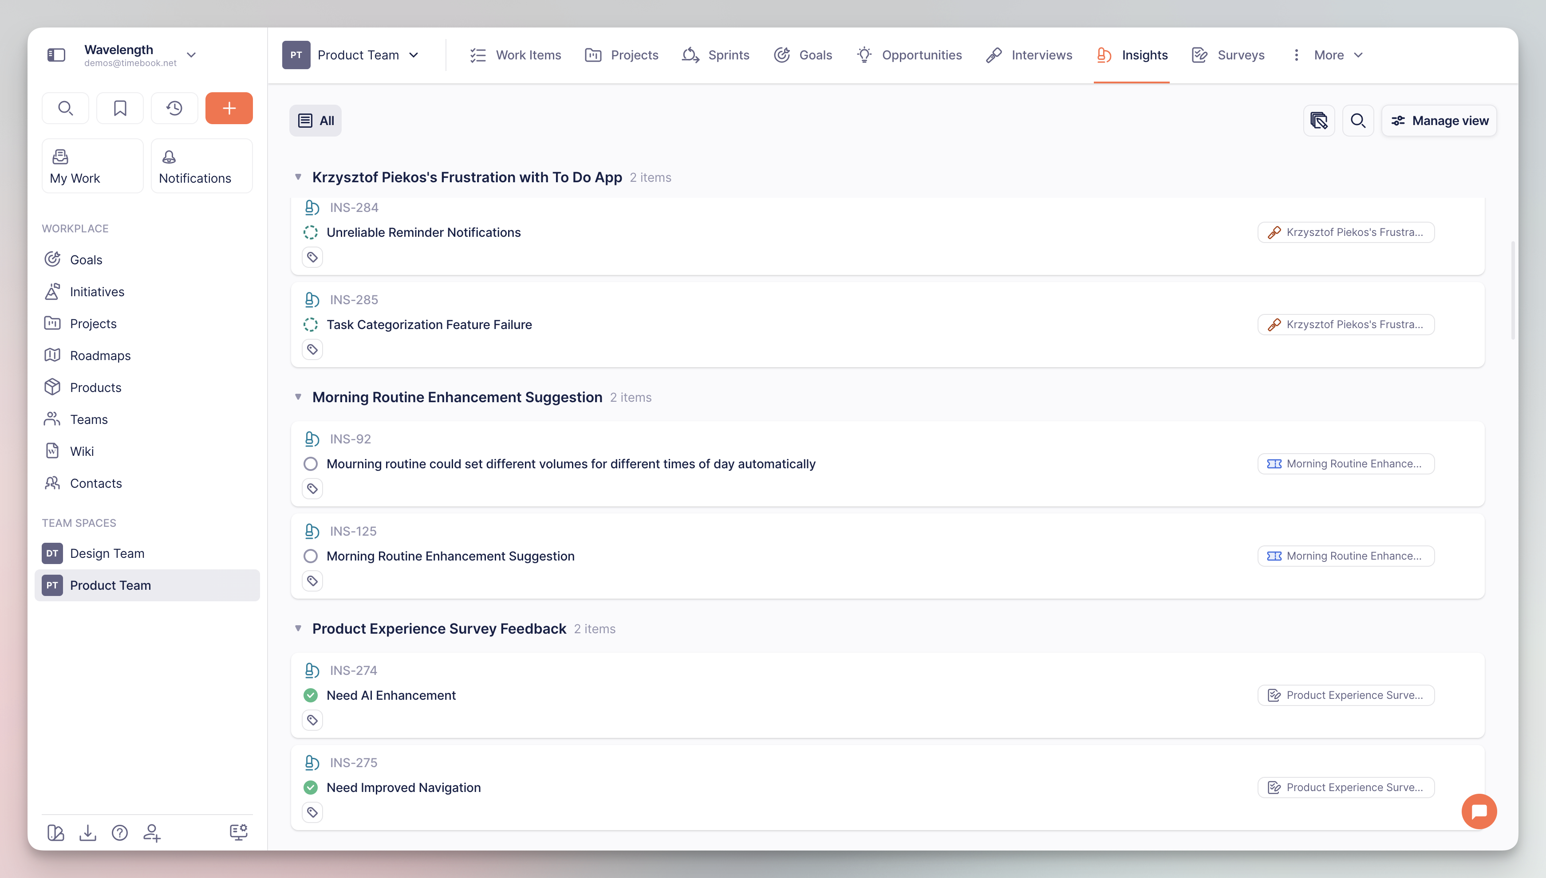Image resolution: width=1546 pixels, height=878 pixels.
Task: Collapse Krzysztof Piekos's Frustration group
Action: 298,176
